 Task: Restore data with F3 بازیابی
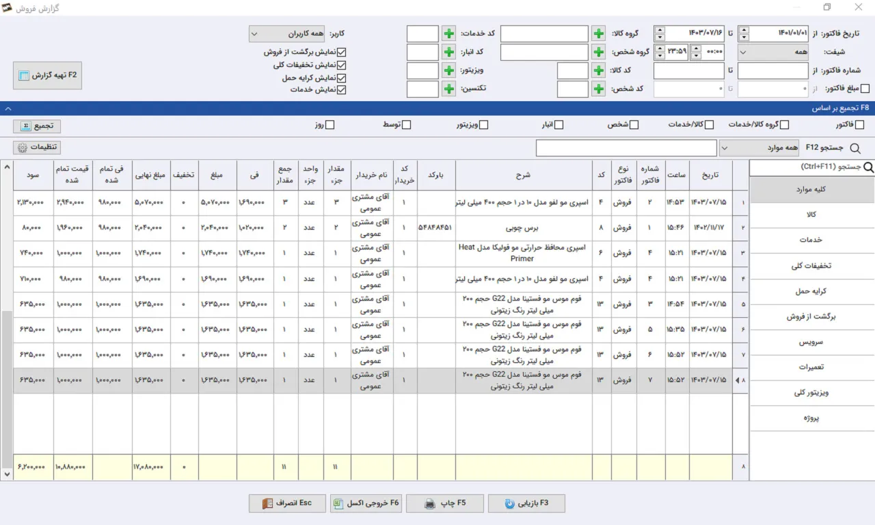(x=526, y=503)
